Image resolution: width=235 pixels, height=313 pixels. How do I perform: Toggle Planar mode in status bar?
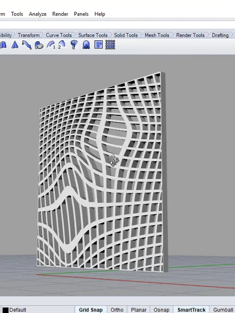click(139, 310)
